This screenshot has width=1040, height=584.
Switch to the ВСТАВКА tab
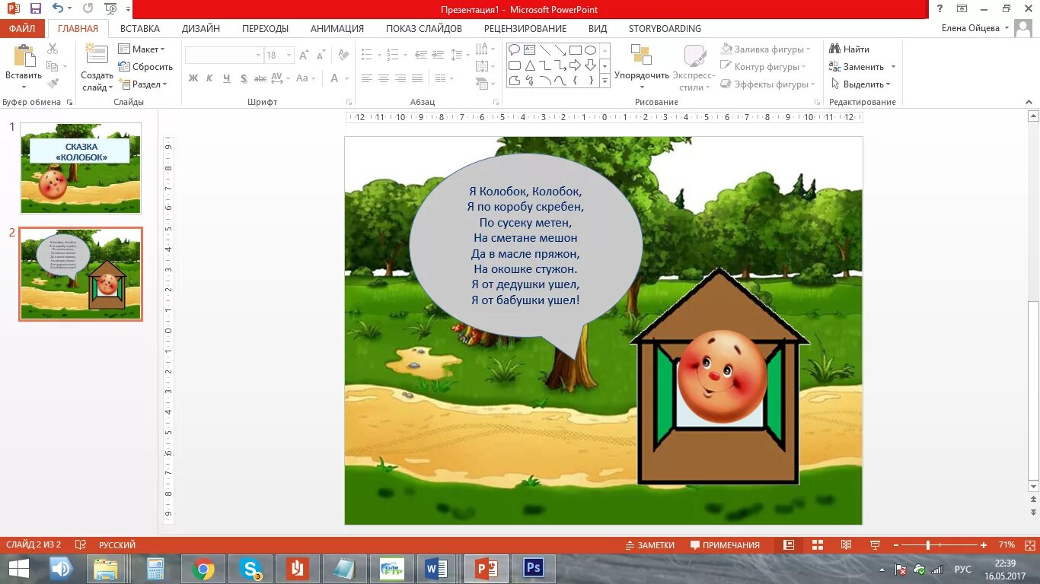(x=140, y=28)
